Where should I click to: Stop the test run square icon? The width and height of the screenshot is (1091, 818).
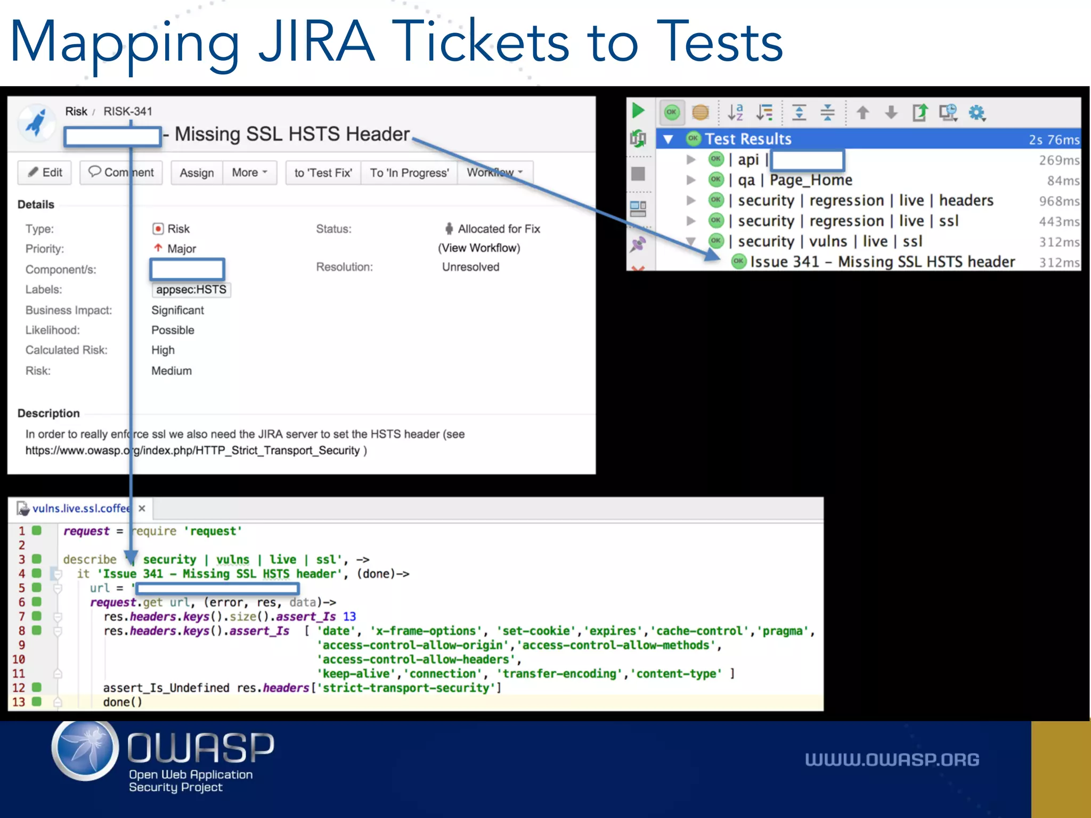[638, 174]
